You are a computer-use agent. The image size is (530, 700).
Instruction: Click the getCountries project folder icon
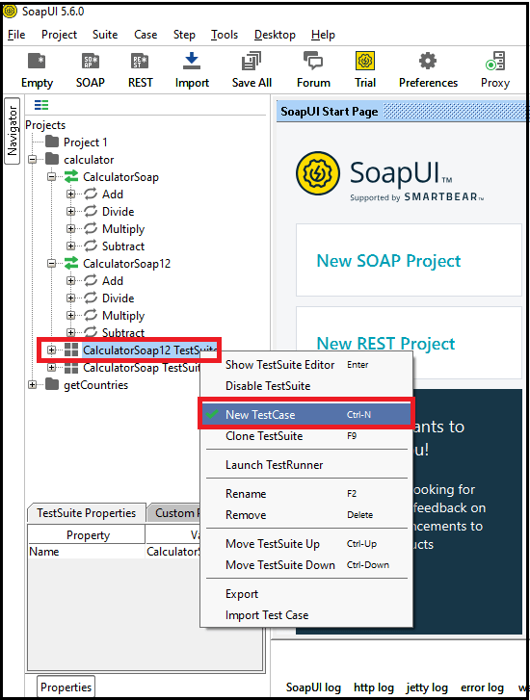52,384
